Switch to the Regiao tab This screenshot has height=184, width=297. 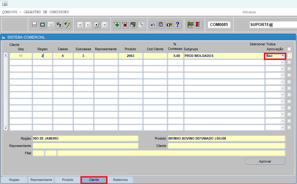[14, 180]
